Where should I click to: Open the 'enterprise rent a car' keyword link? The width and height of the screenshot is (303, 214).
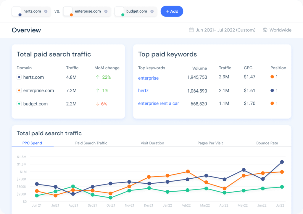tap(158, 103)
